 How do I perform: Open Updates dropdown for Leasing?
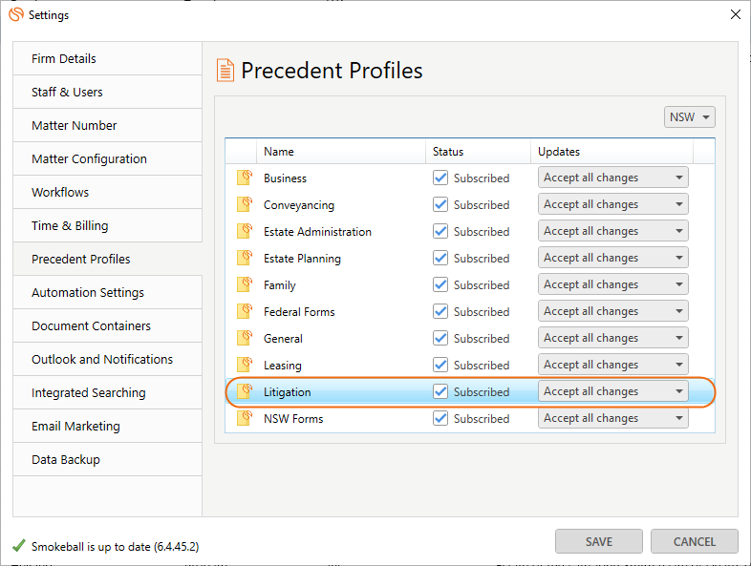[613, 365]
